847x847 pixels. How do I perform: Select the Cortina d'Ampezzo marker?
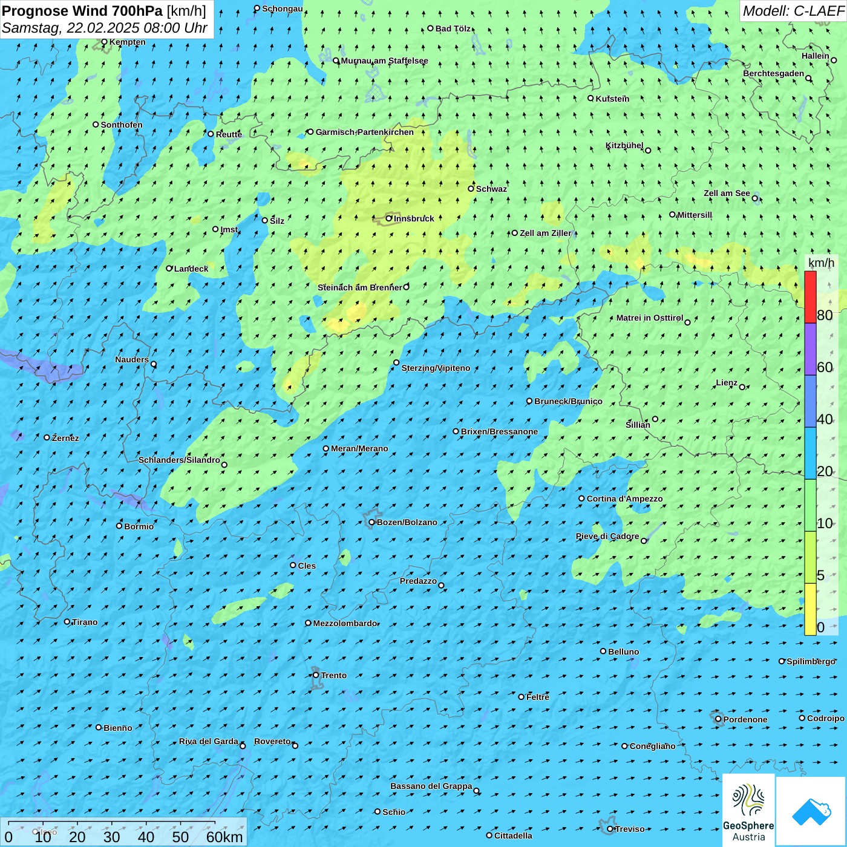click(581, 499)
